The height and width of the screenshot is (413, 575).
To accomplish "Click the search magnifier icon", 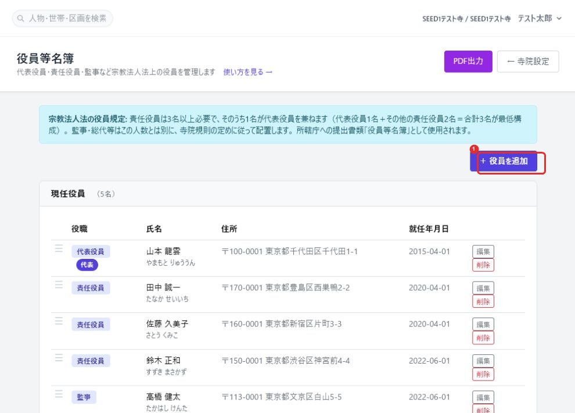I will pyautogui.click(x=20, y=19).
